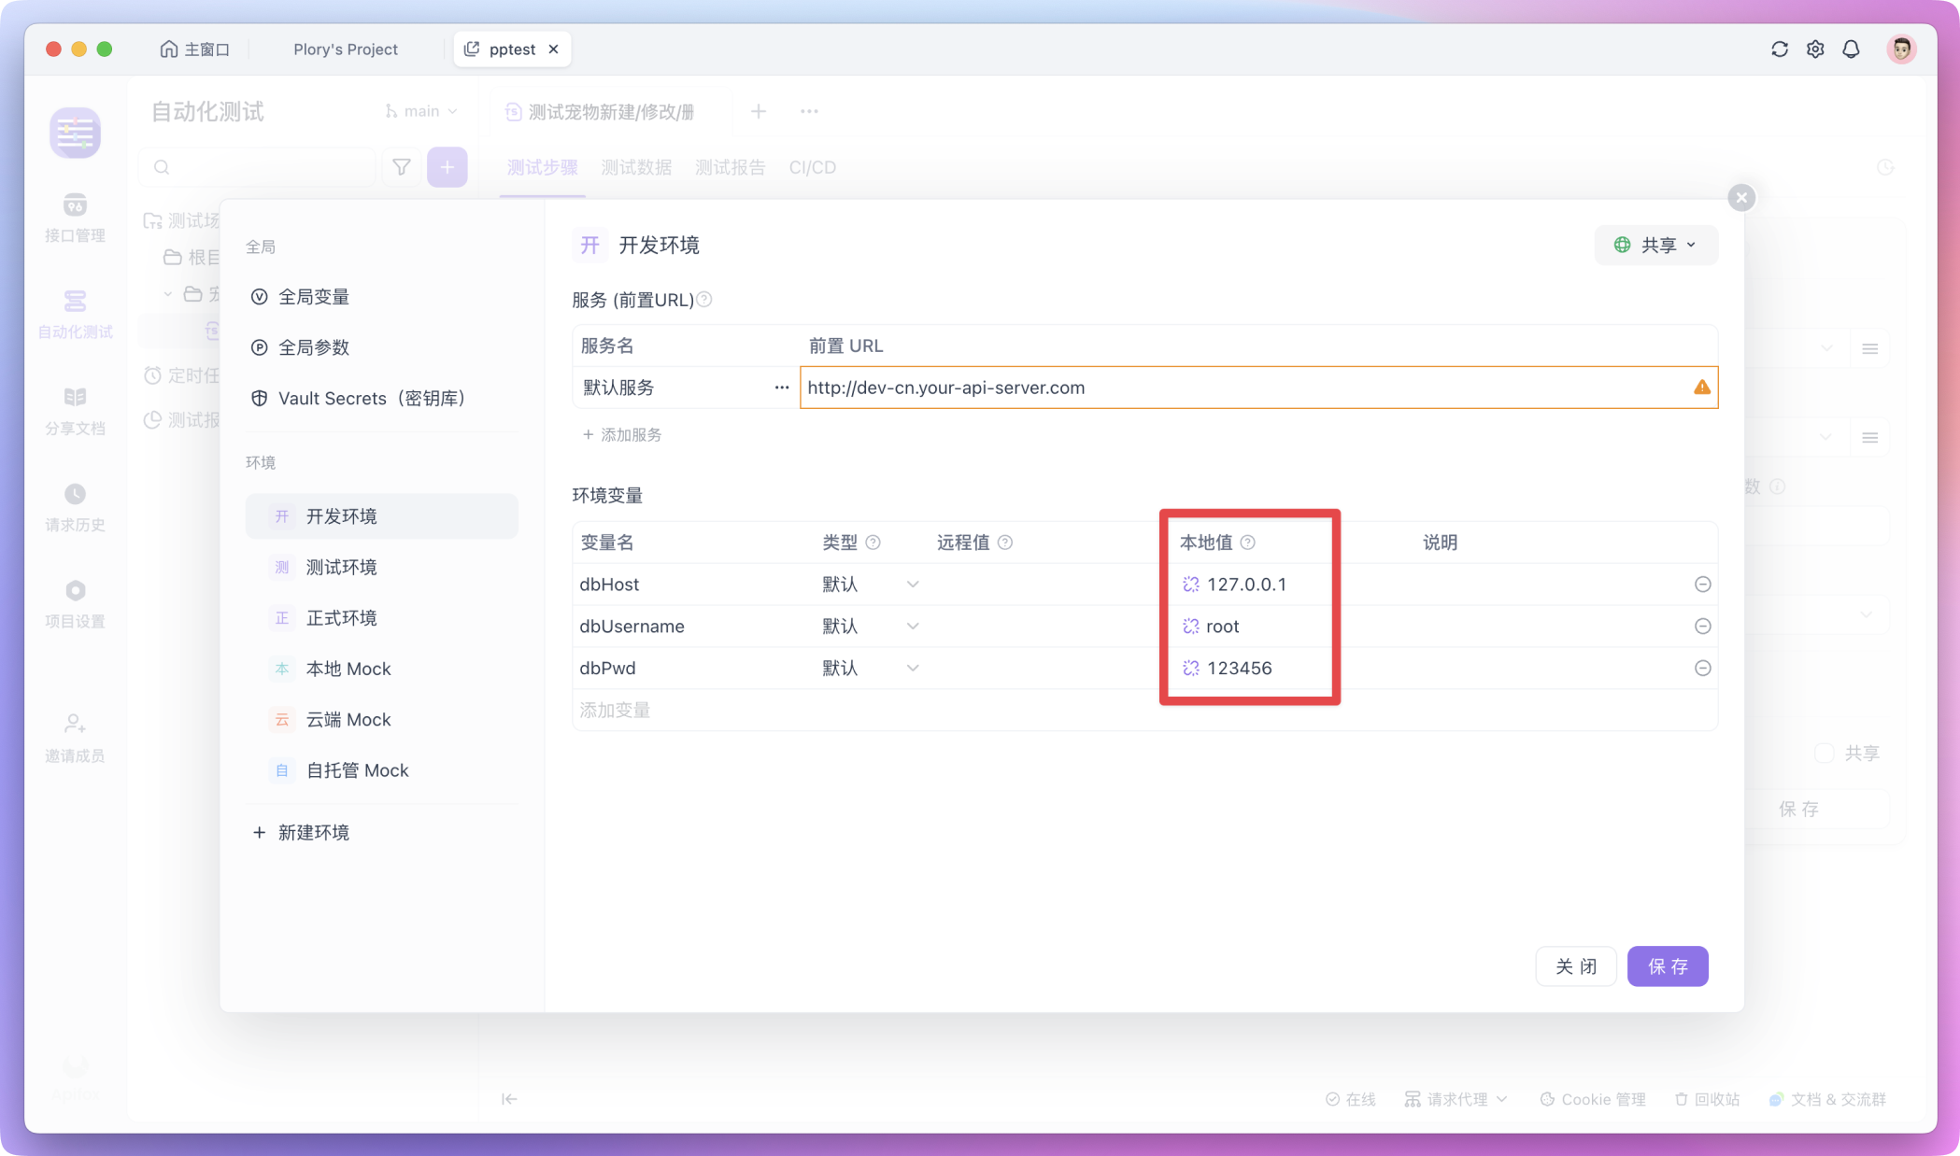1960x1156 pixels.
Task: Open more options for 默认服务
Action: pos(781,388)
